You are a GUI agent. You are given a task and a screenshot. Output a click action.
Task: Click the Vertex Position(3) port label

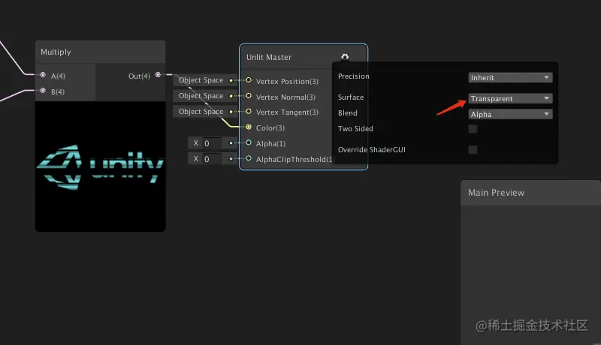(x=287, y=82)
